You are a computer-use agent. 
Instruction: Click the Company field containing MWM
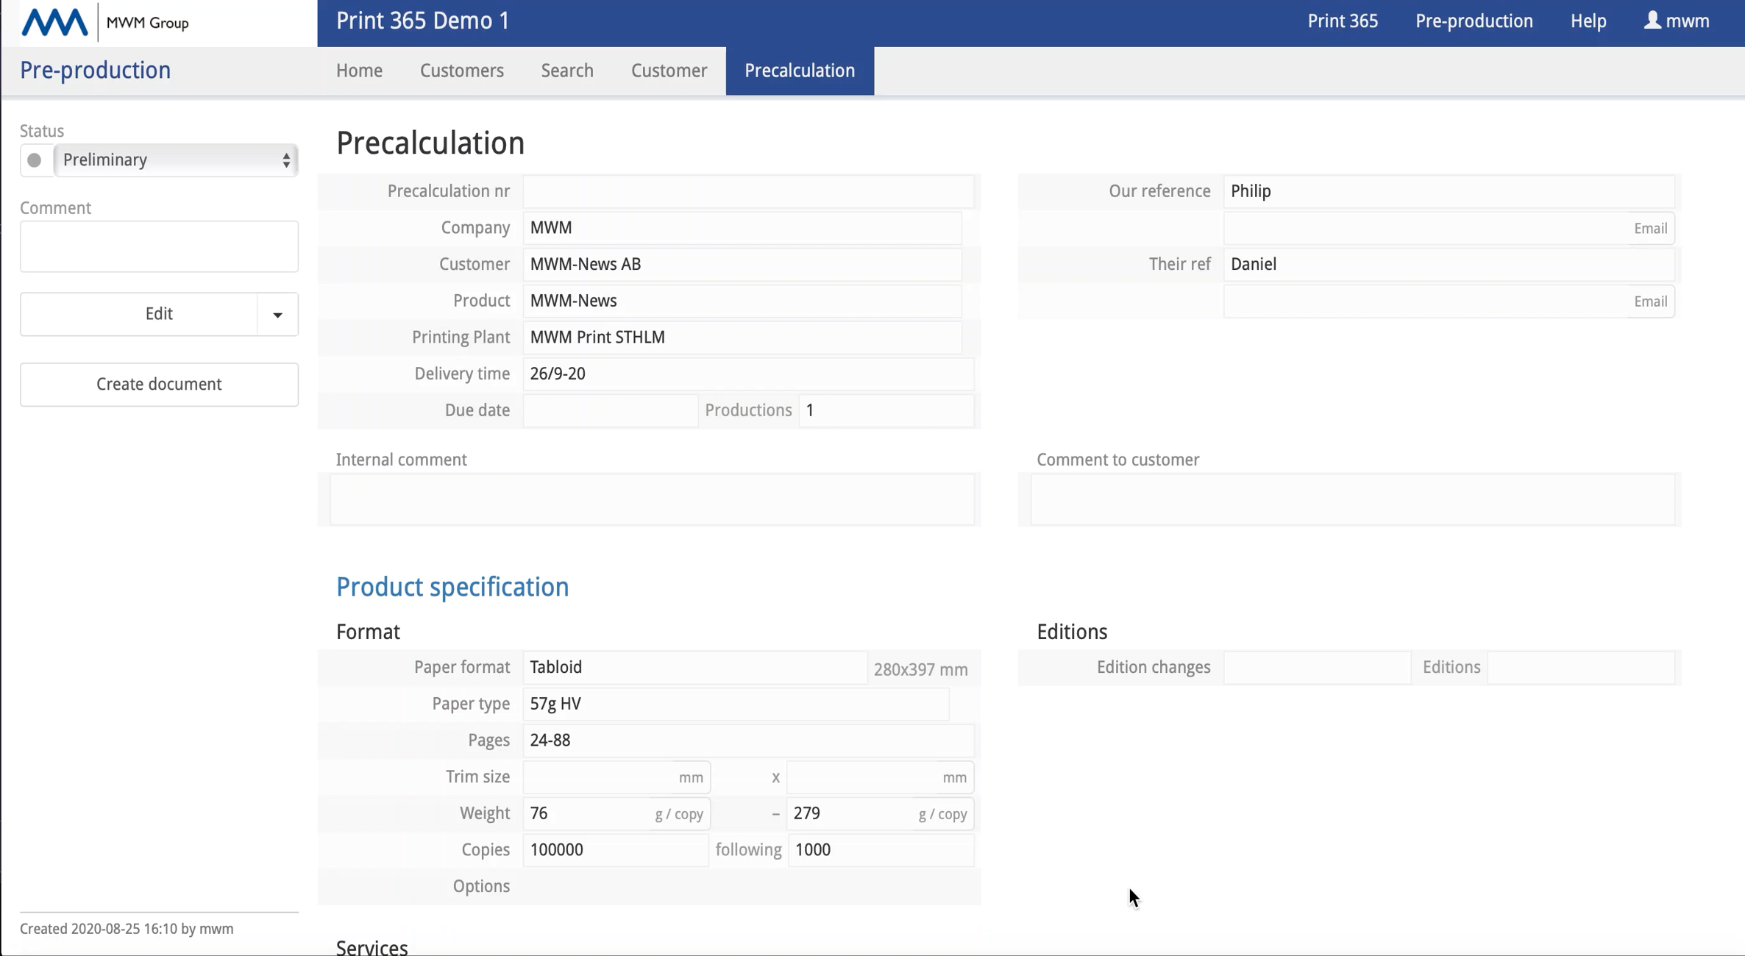[x=742, y=228]
